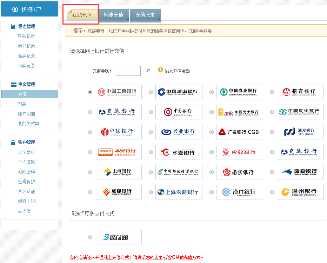Click the 华夏银行 logo card
Screen dimensions: 327x263
click(x=179, y=152)
